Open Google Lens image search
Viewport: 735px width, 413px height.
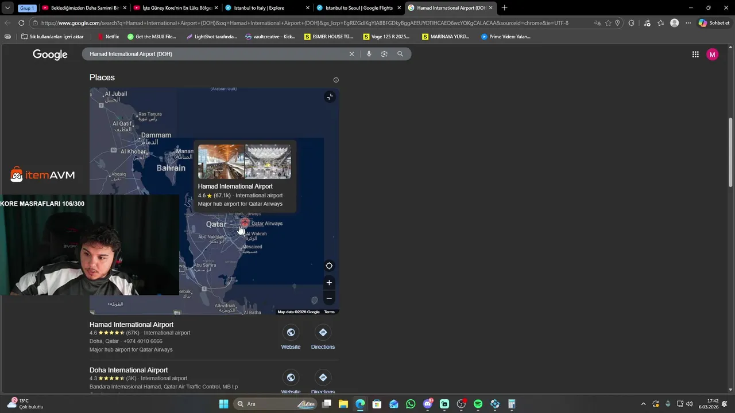coord(384,54)
